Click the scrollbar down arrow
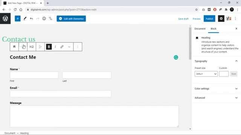The width and height of the screenshot is (241, 135). click(190, 129)
